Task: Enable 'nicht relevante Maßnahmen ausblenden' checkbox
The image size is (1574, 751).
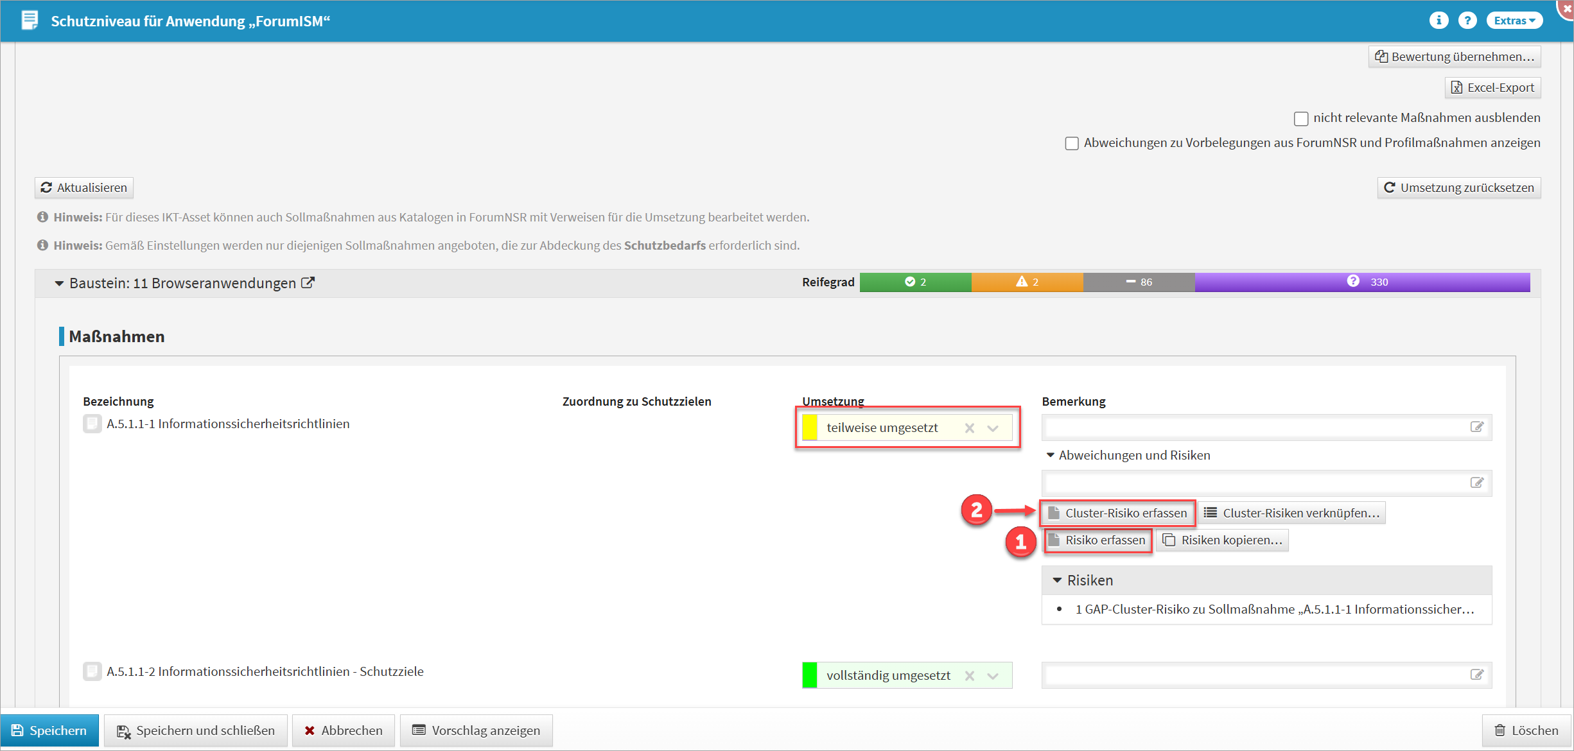Action: coord(1300,119)
